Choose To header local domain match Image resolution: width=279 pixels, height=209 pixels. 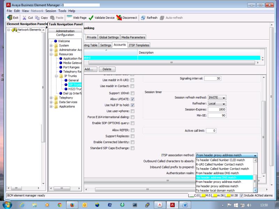tap(224, 191)
